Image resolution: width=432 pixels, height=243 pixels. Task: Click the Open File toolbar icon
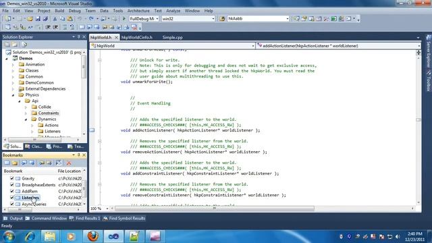tap(30, 19)
